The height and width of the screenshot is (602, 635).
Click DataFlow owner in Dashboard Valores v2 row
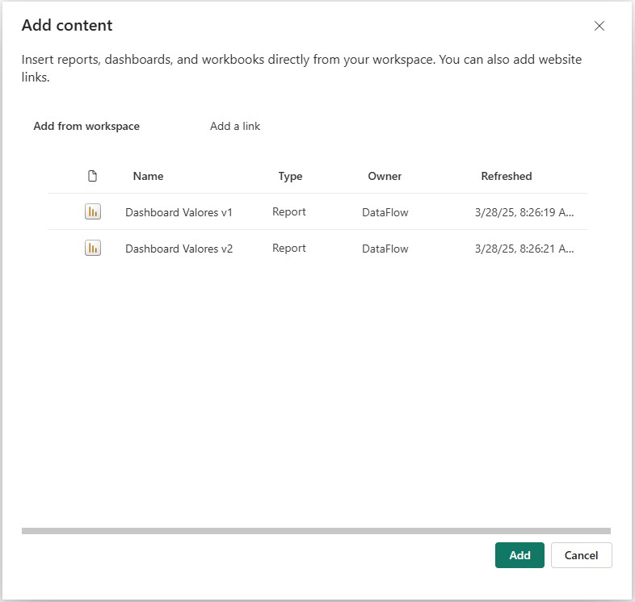(385, 249)
